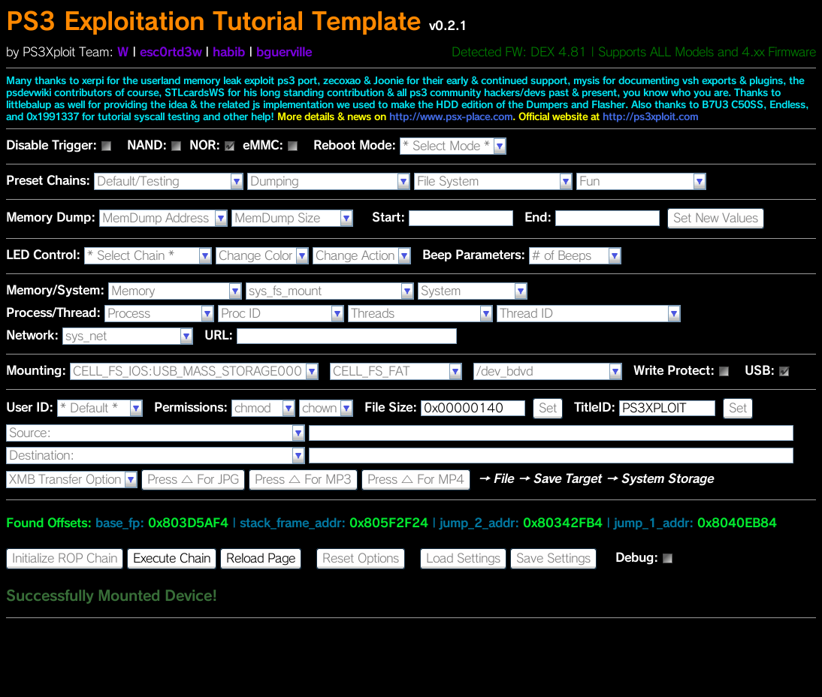Image resolution: width=822 pixels, height=697 pixels.
Task: Click the Reload Page button
Action: (261, 559)
